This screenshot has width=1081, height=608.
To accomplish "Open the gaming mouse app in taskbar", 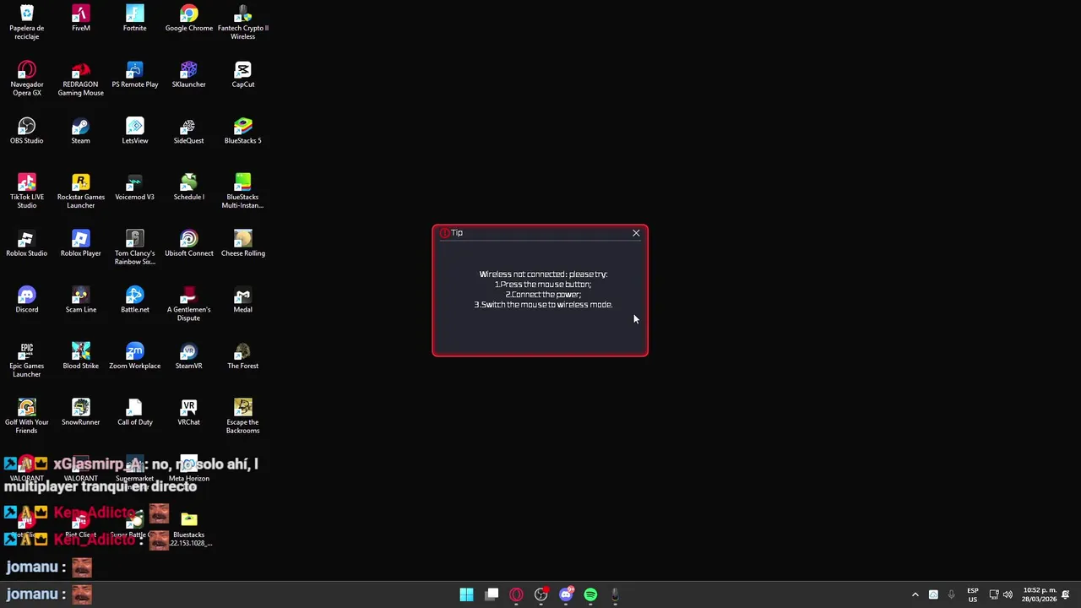I will (615, 594).
